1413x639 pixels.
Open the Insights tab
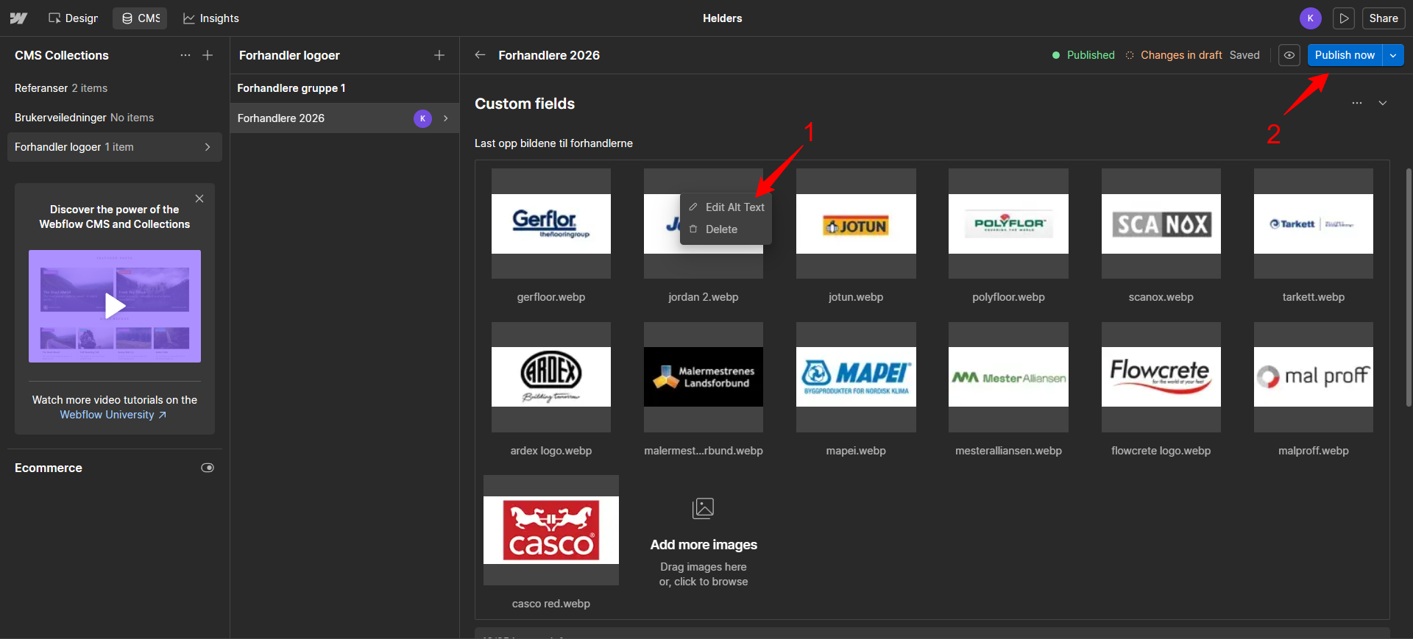[x=211, y=18]
